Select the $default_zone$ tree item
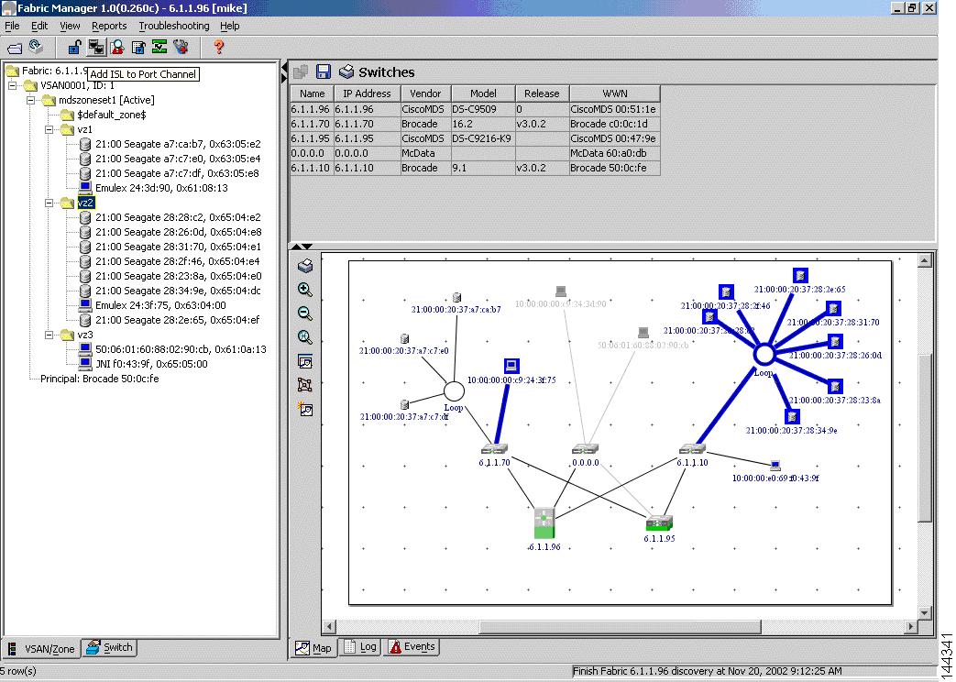Screen dimensions: 956x682 112,115
